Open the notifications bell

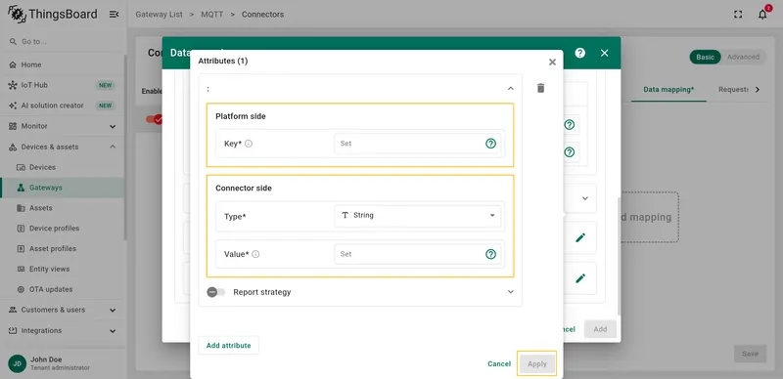point(762,15)
